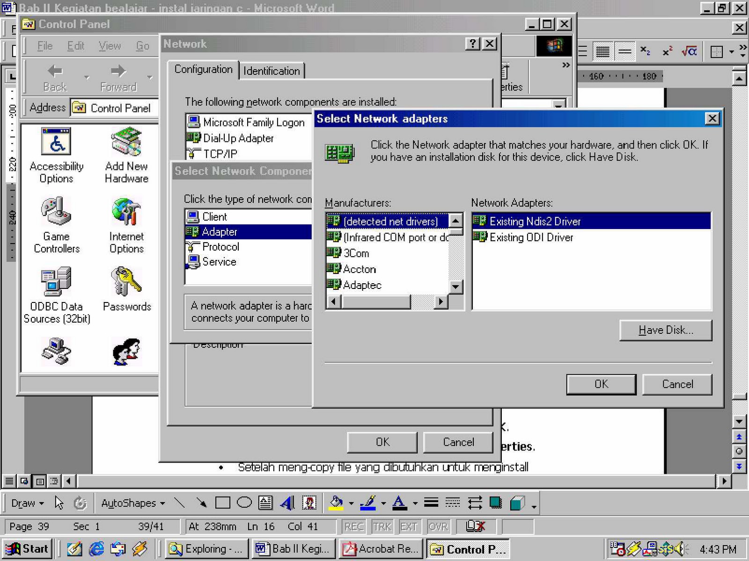The height and width of the screenshot is (561, 749).
Task: Click OK in Select Network adapters dialog
Action: [601, 384]
